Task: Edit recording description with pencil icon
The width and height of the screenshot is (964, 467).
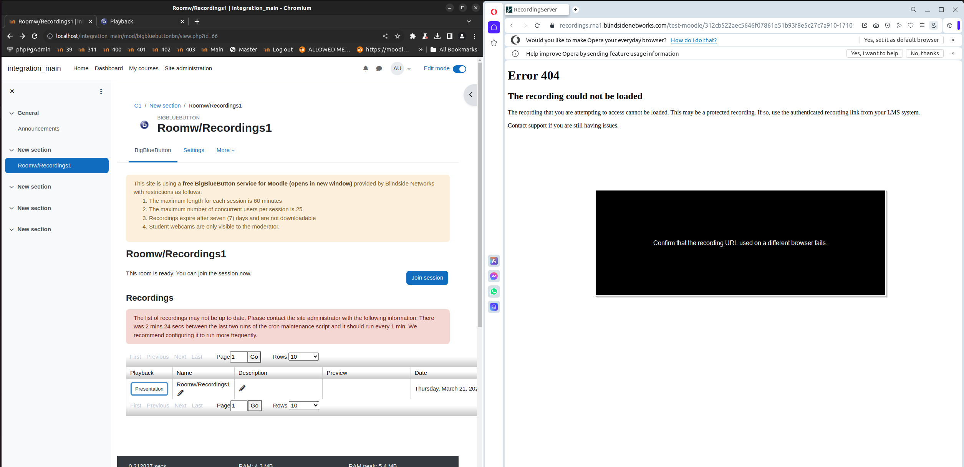Action: (x=242, y=388)
